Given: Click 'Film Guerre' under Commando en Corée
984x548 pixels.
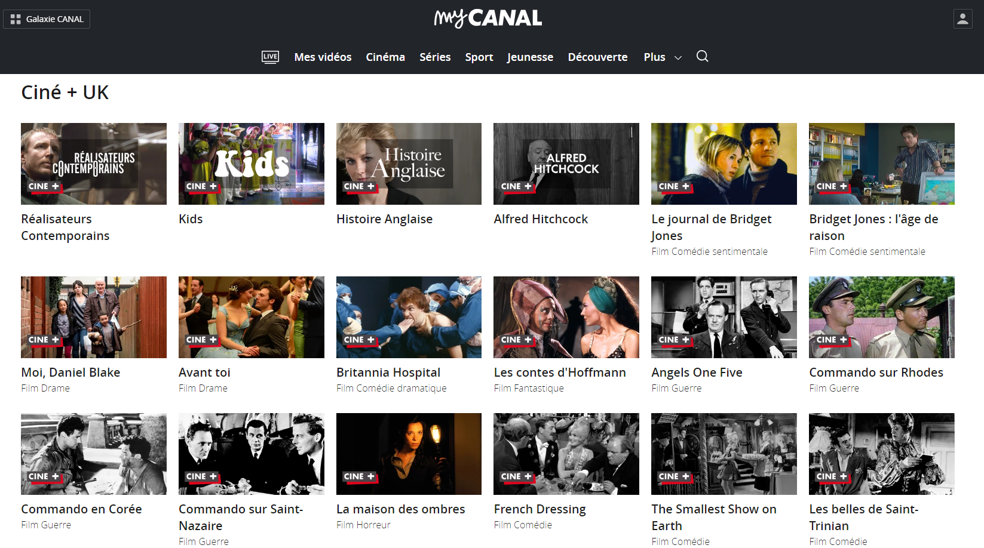Looking at the screenshot, I should [x=46, y=525].
